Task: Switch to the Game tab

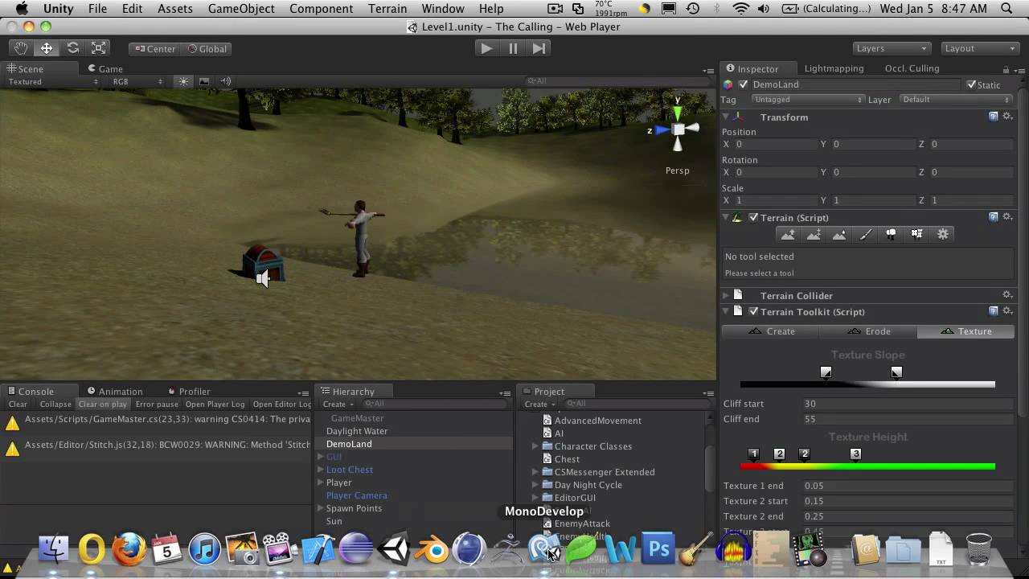Action: [x=105, y=69]
